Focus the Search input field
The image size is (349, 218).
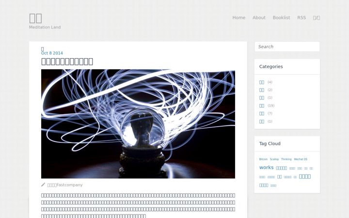(x=287, y=47)
